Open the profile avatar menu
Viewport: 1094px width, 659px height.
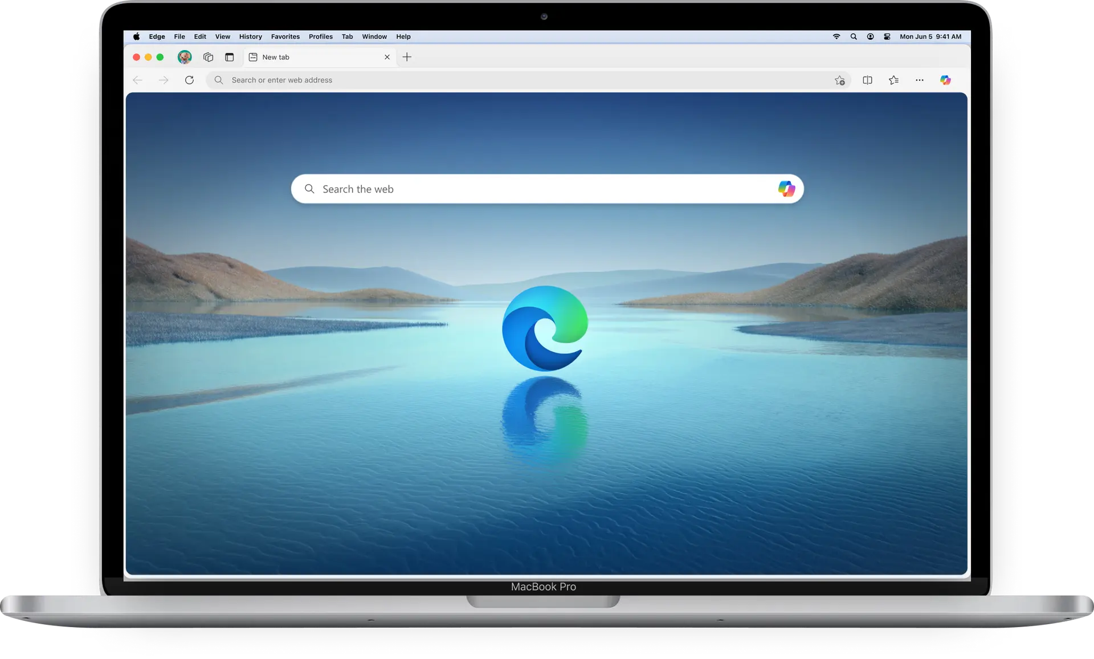185,57
